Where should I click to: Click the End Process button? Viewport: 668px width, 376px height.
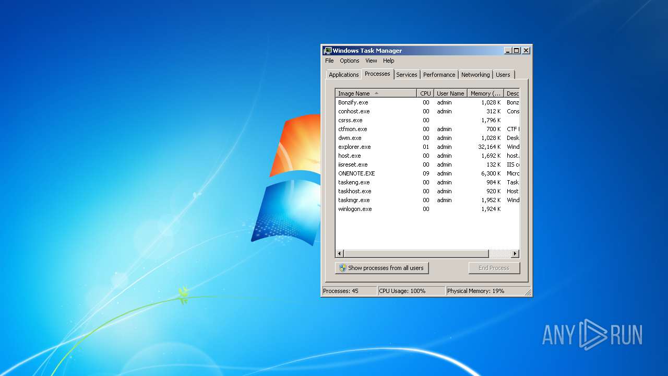[x=494, y=268]
